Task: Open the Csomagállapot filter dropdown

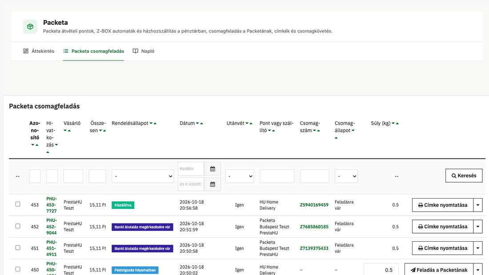Action: pyautogui.click(x=346, y=176)
